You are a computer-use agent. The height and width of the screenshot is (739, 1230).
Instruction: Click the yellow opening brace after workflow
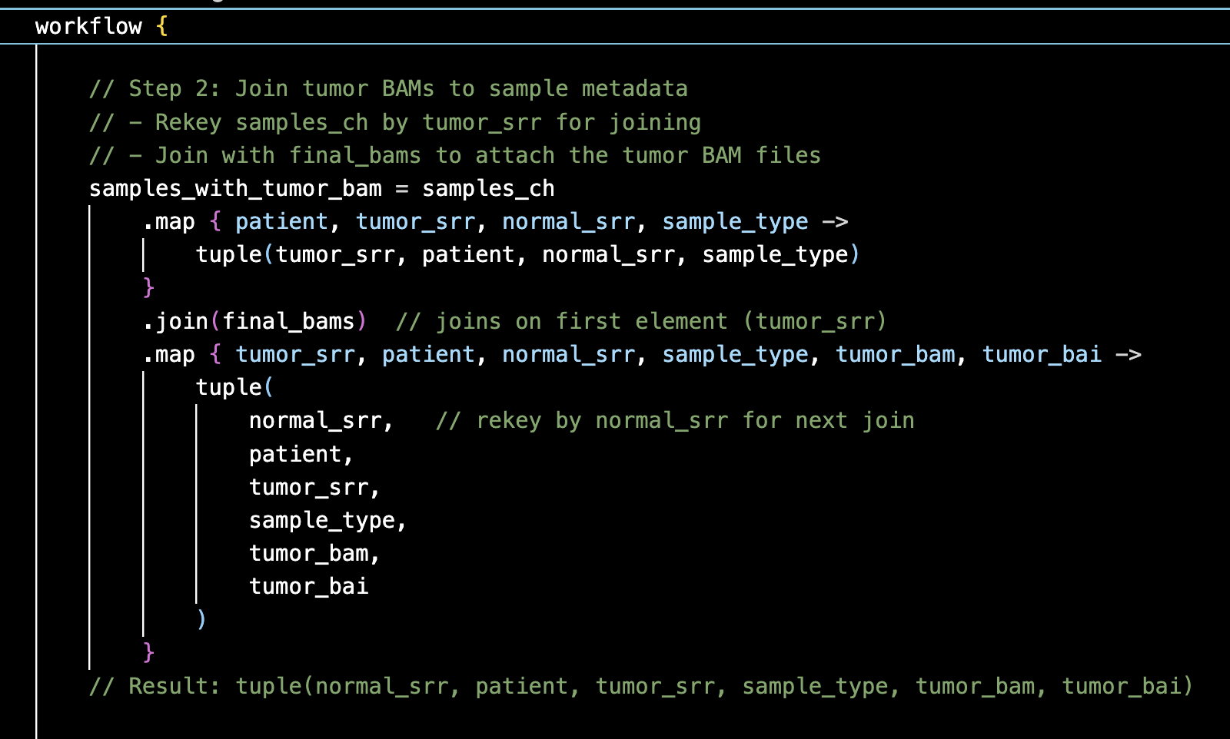(x=161, y=27)
